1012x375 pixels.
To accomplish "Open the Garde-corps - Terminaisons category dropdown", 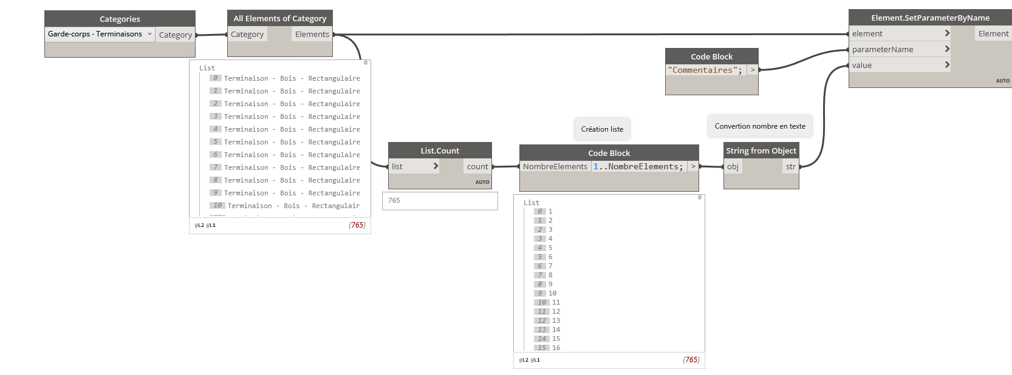I will [149, 34].
